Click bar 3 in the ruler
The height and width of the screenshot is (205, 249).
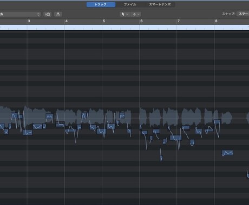click(x=29, y=21)
